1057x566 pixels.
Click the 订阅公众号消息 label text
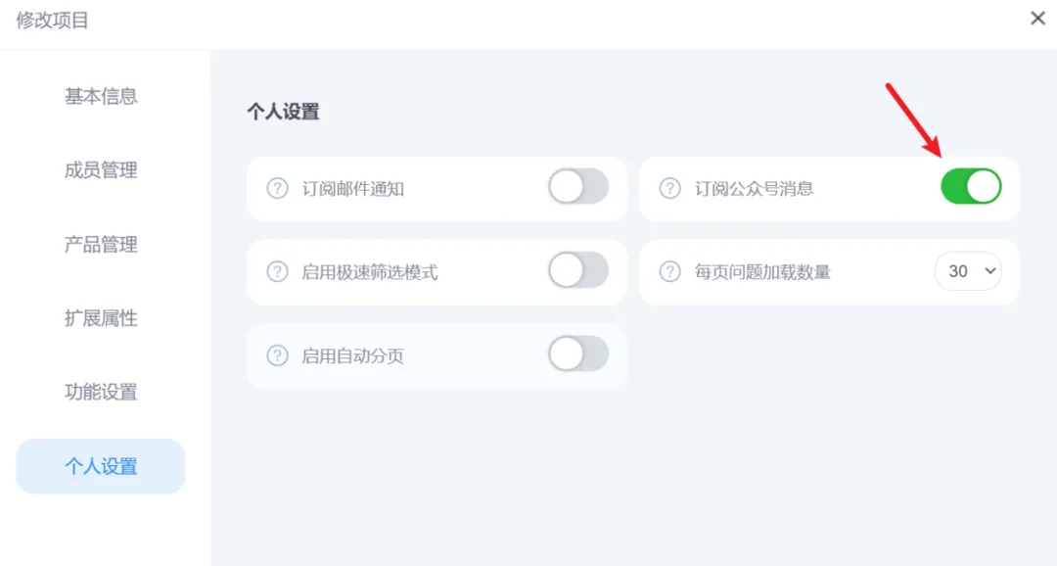point(754,188)
